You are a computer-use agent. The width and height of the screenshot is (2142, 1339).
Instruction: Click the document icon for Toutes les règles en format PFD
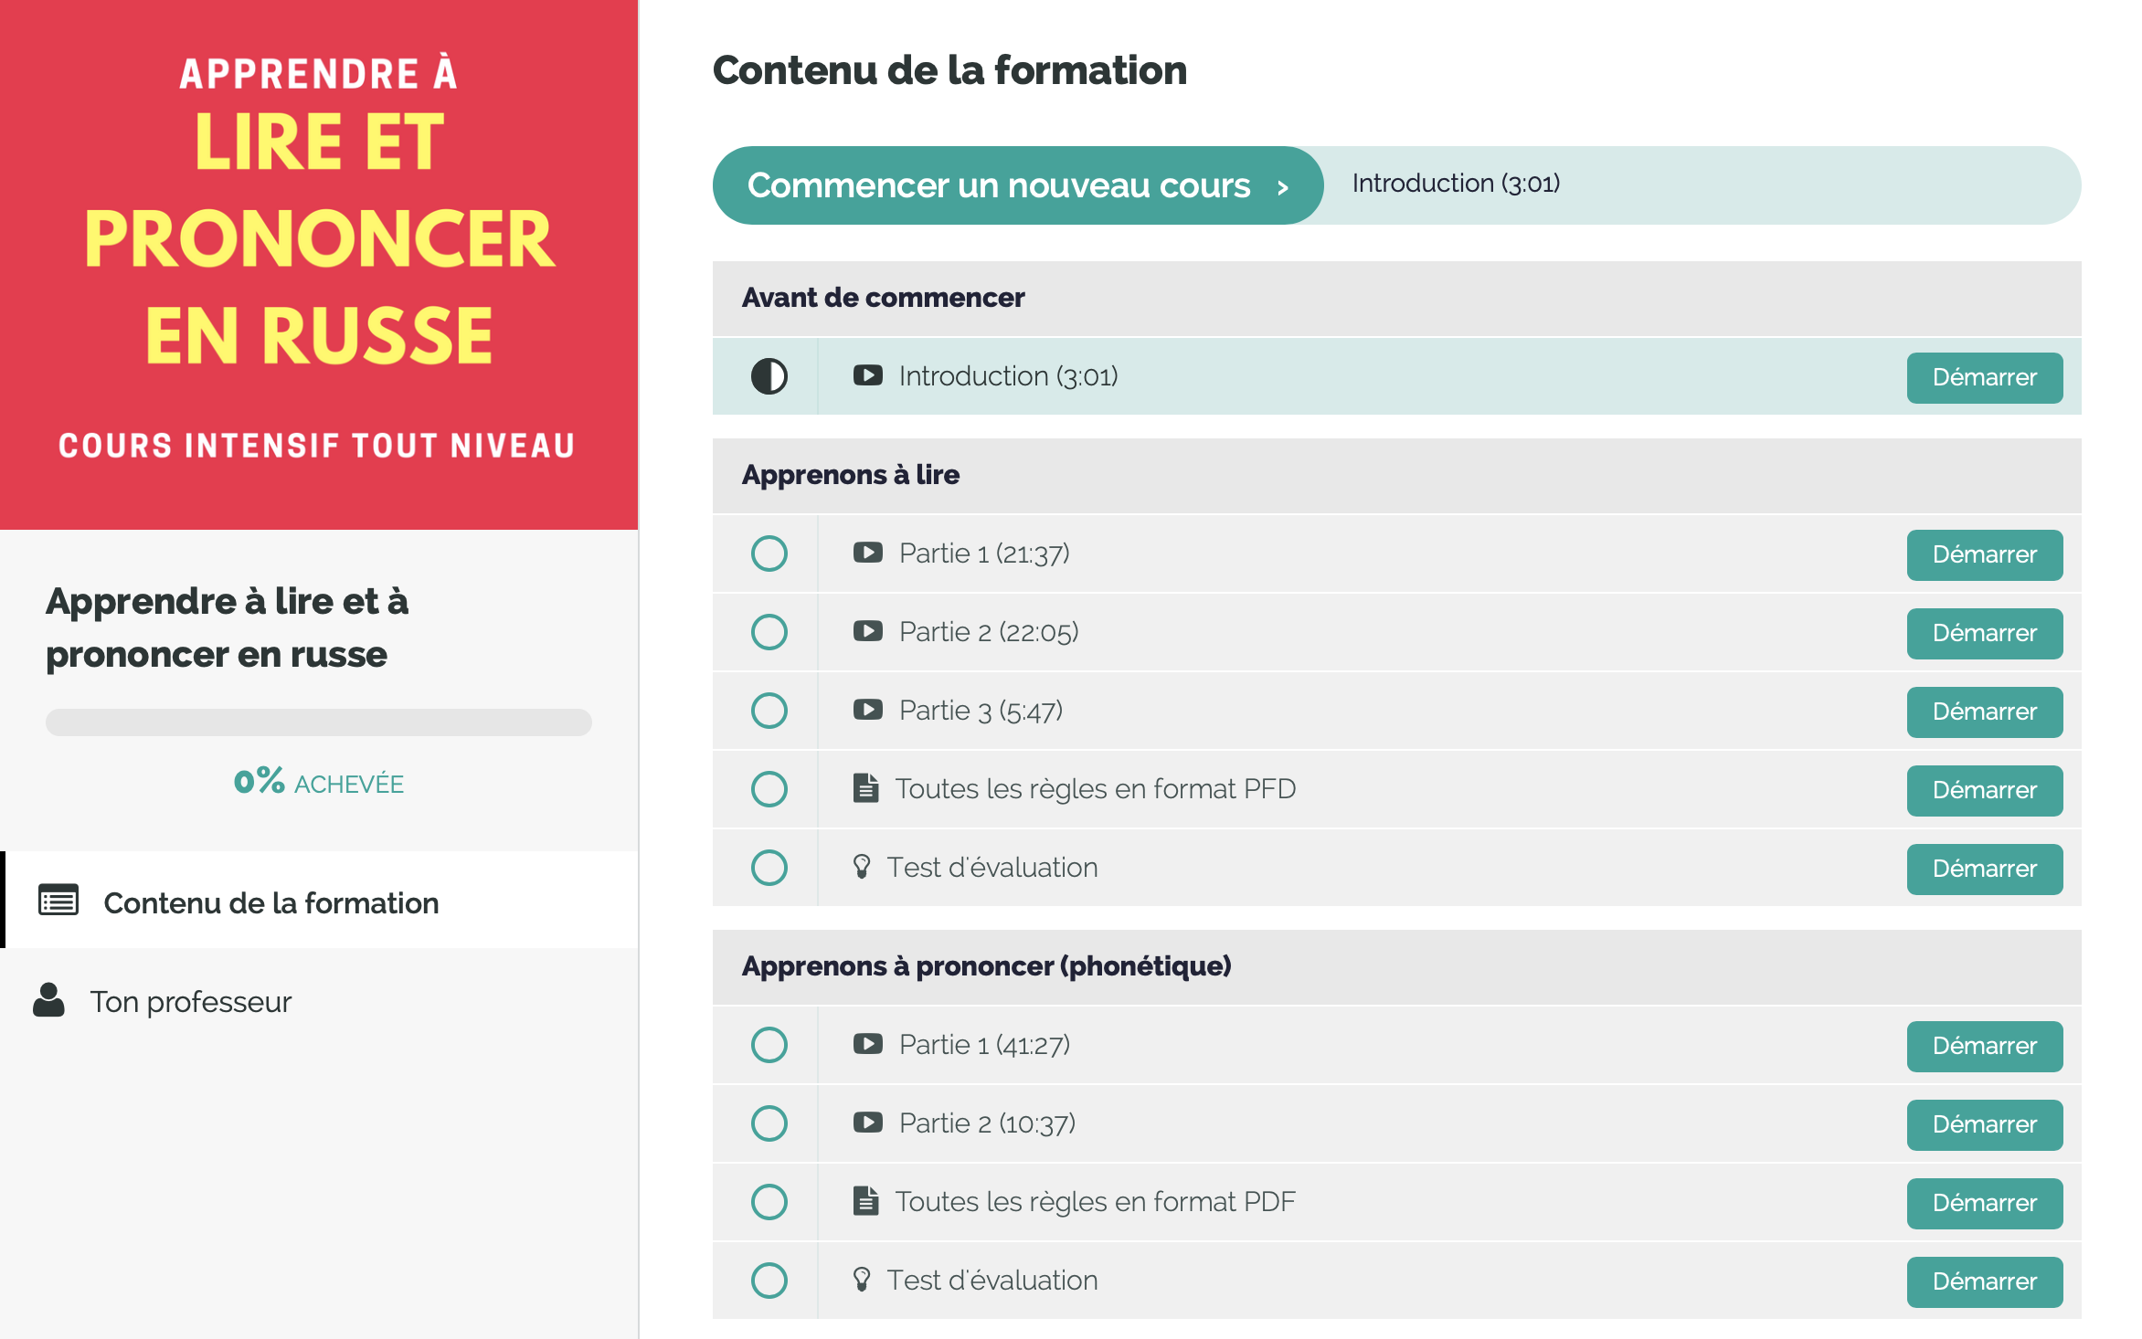pos(865,788)
